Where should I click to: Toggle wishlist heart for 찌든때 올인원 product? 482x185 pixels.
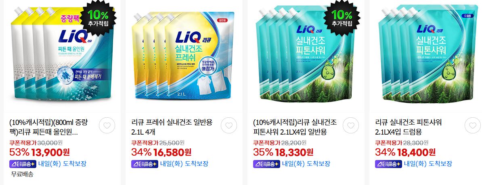(107, 125)
